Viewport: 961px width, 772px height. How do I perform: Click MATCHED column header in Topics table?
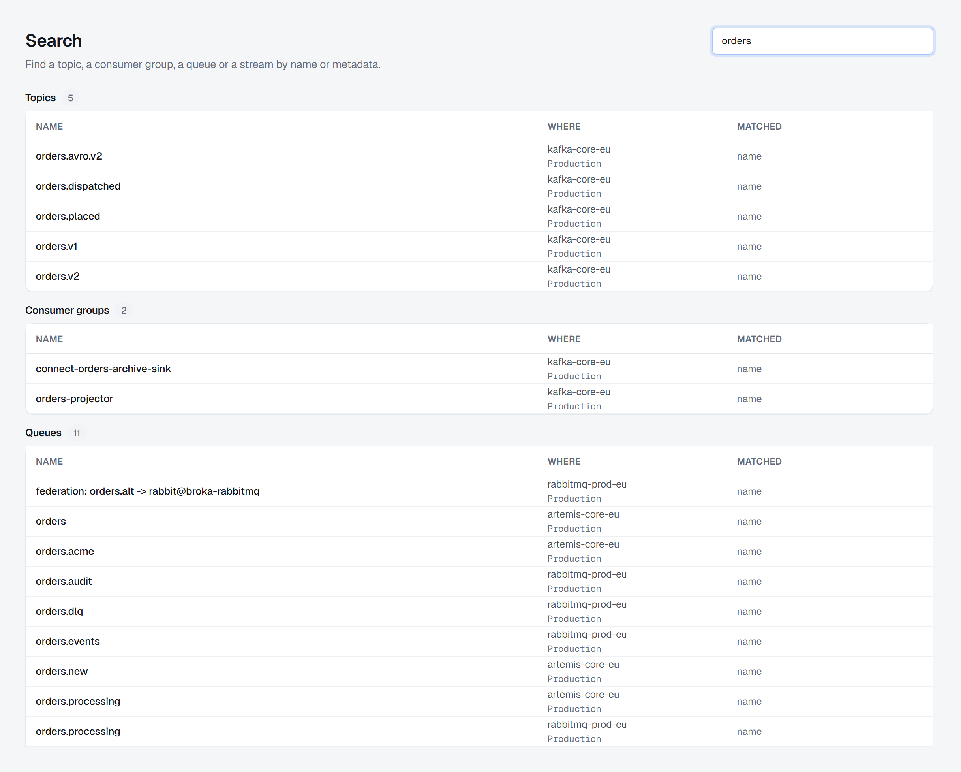[759, 127]
